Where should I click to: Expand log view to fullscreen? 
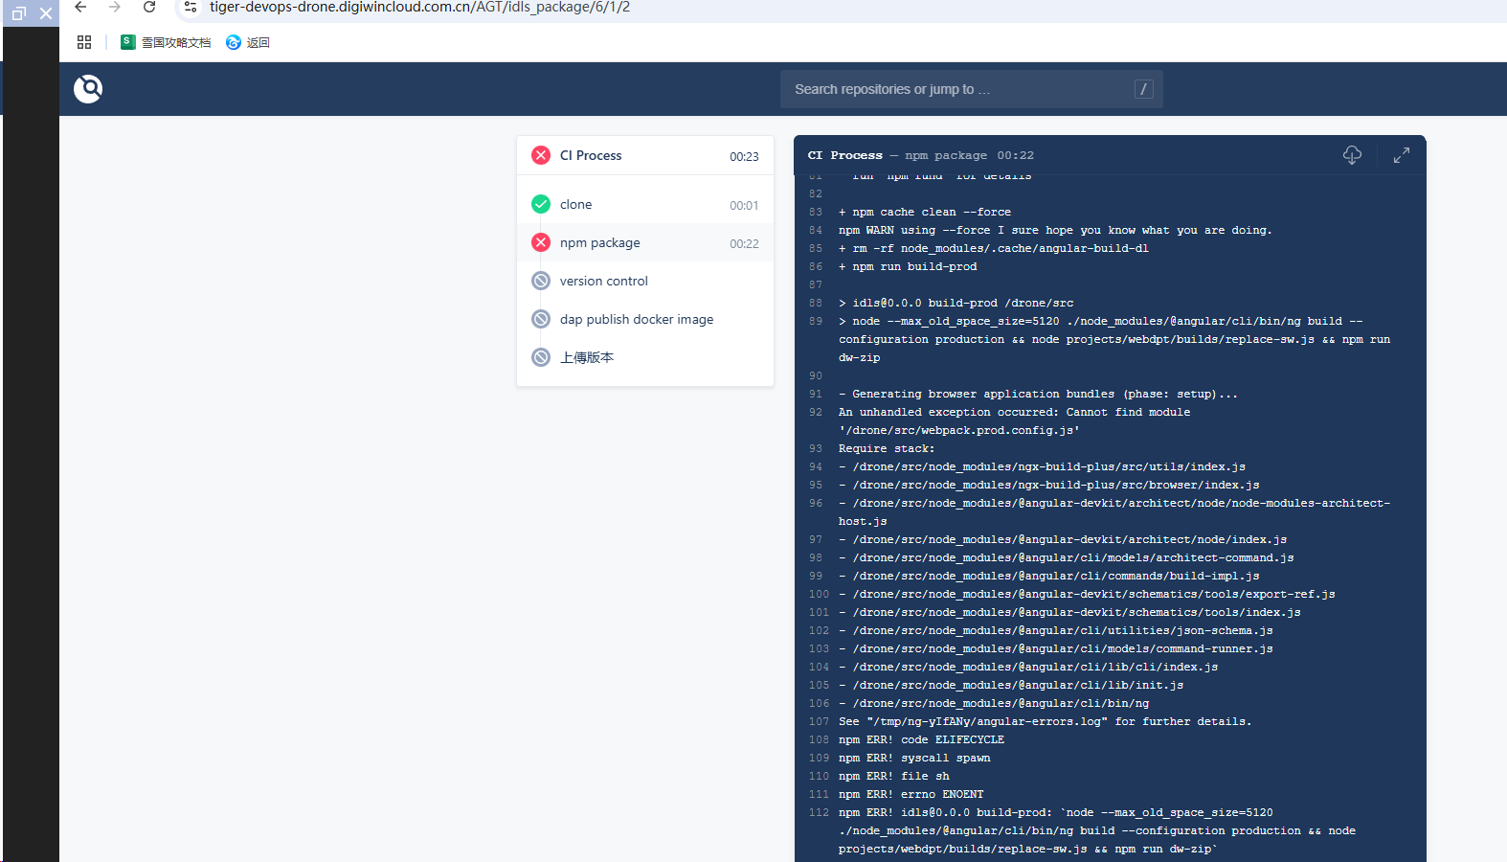coord(1402,155)
